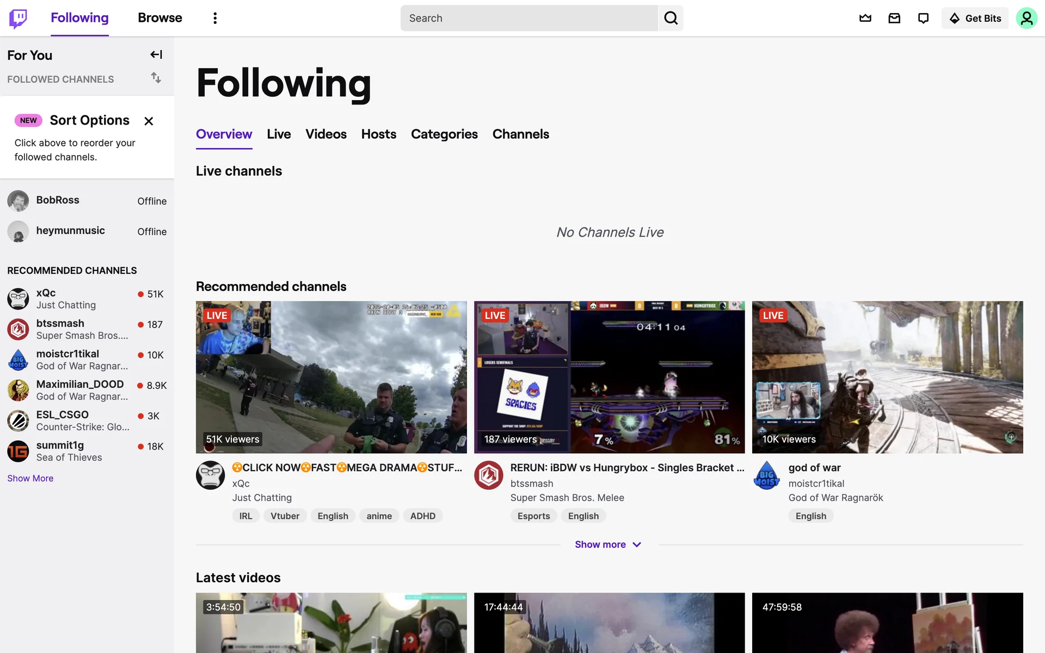Collapse the For You sidebar
This screenshot has width=1045, height=653.
pos(156,54)
